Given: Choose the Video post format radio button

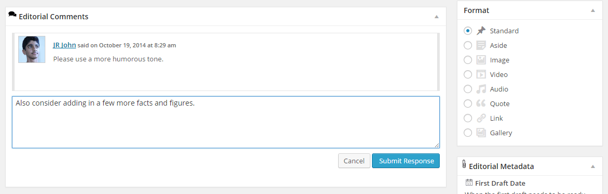Looking at the screenshot, I should [x=468, y=74].
